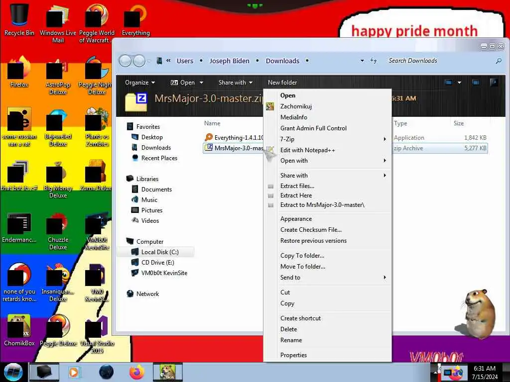
Task: Open Big Money Deluxe desktop icon
Action: coord(58,179)
